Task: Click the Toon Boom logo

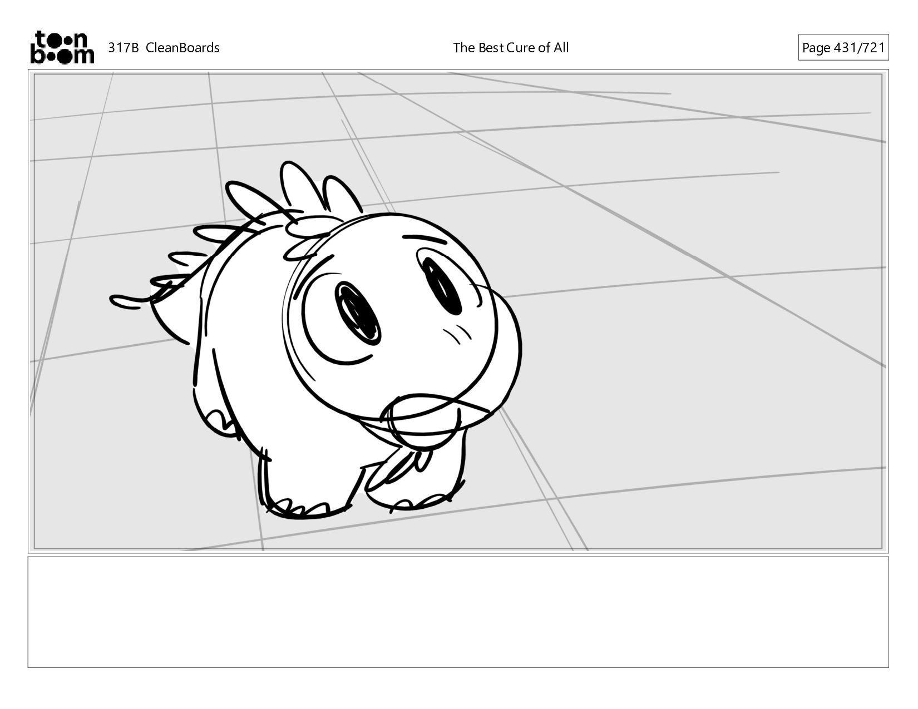Action: tap(62, 47)
